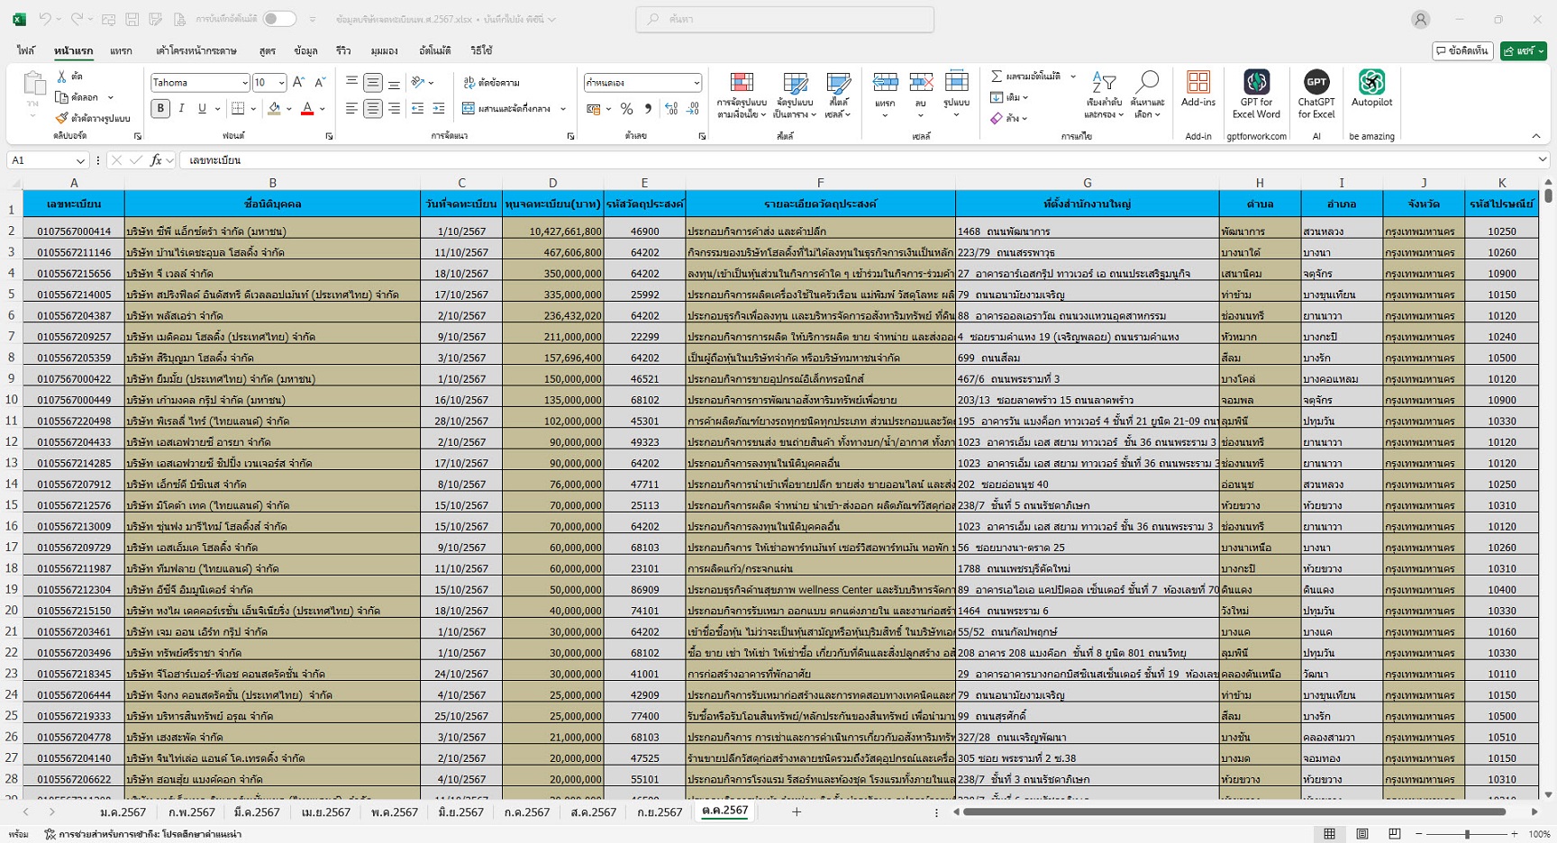Click the Decrease Indent icon

(x=417, y=108)
